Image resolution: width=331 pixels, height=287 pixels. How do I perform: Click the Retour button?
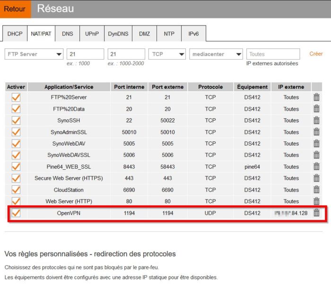coord(15,9)
